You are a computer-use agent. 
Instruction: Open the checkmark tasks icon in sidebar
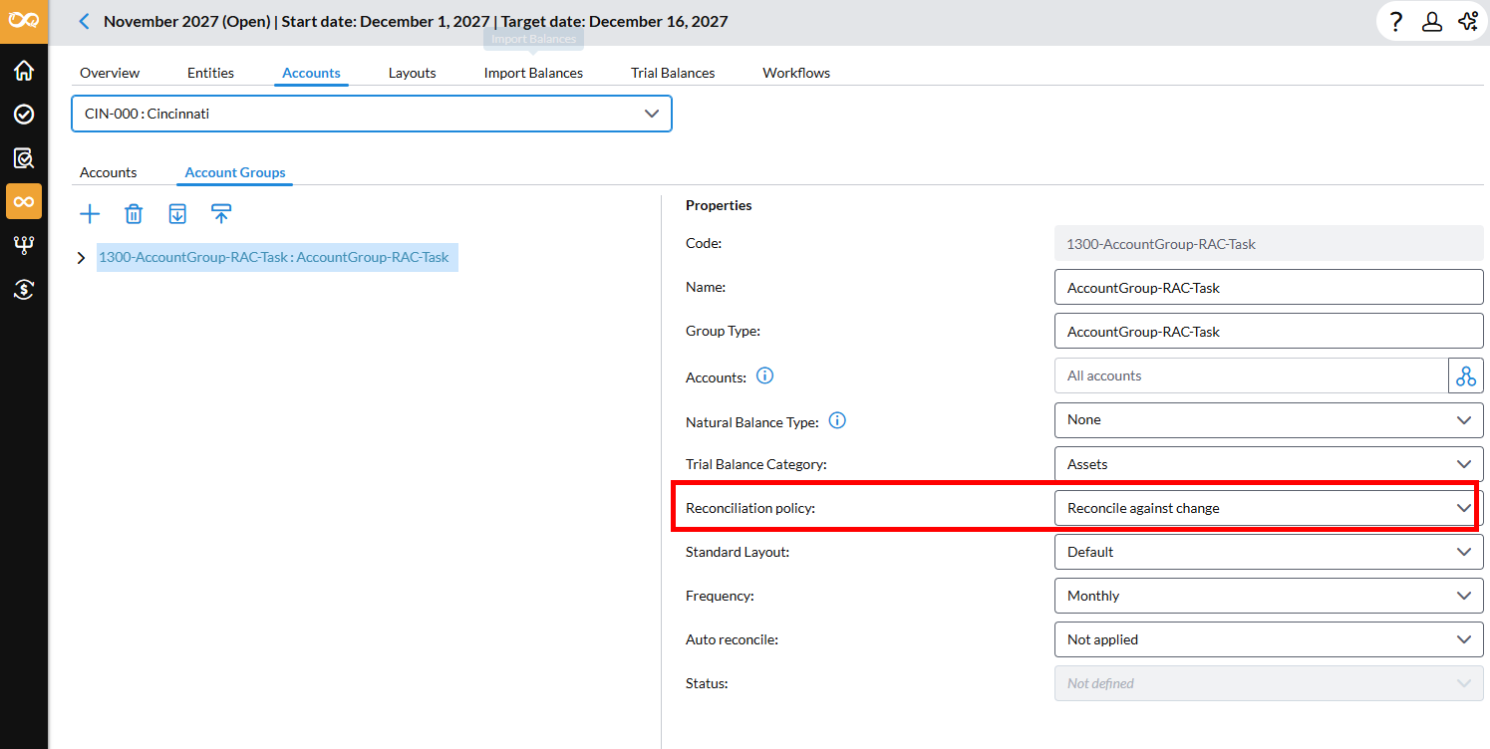[24, 115]
